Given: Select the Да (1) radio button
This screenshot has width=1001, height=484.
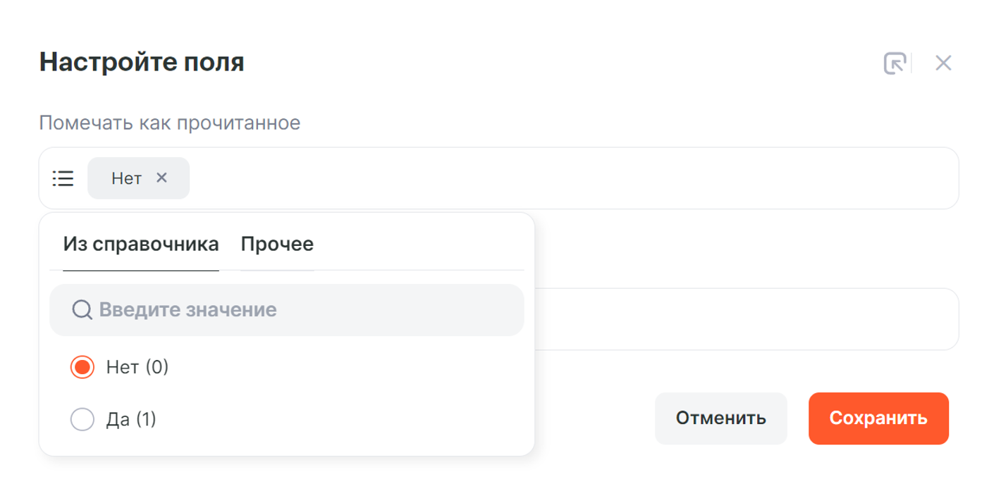Looking at the screenshot, I should [x=82, y=420].
